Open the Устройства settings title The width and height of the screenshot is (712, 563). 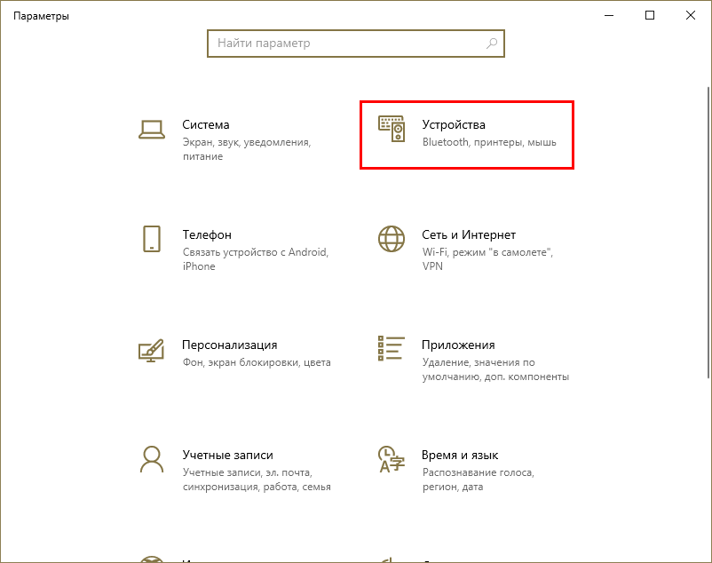pyautogui.click(x=454, y=125)
